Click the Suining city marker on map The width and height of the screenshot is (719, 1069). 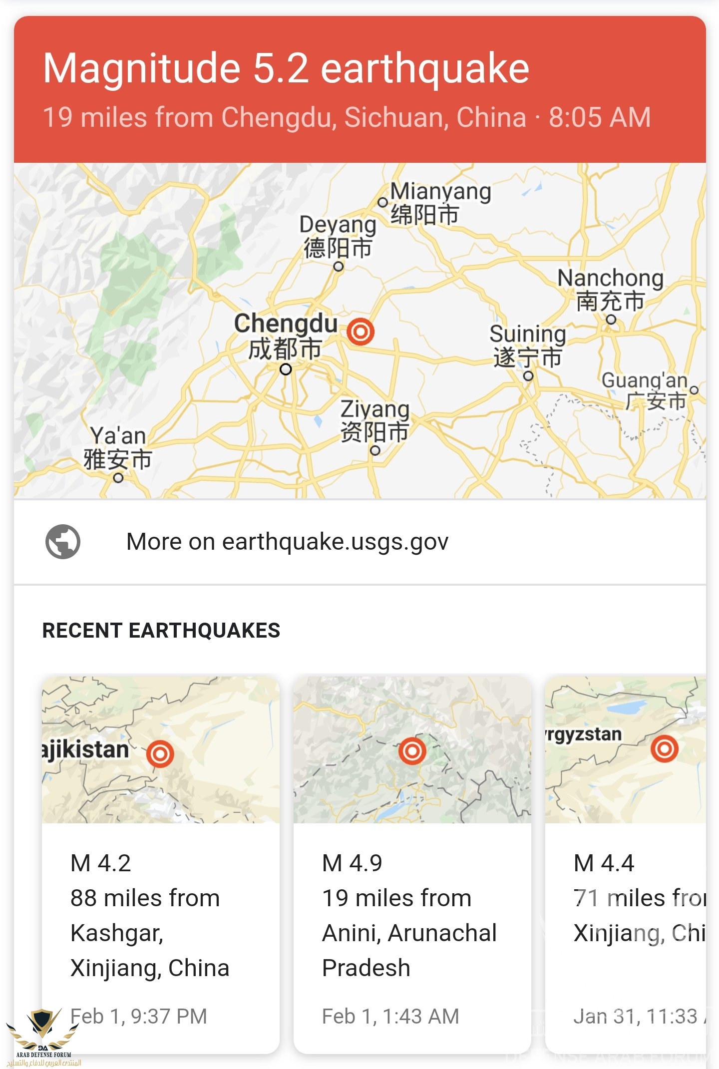[528, 375]
